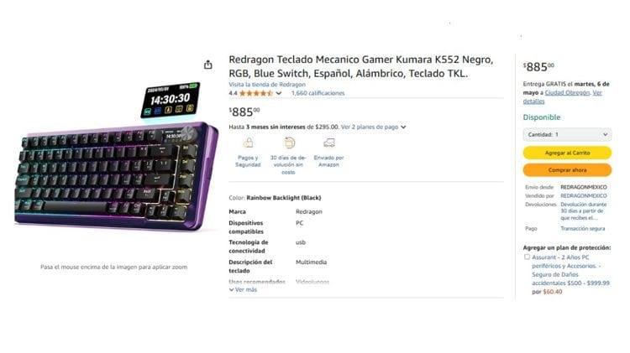Click the REDRAGONMEXICO Vendido por seller link
Viewport: 630px width, 353px height.
point(584,195)
